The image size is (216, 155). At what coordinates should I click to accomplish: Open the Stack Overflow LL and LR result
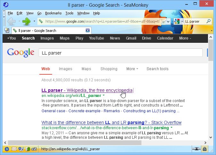tap(111, 122)
